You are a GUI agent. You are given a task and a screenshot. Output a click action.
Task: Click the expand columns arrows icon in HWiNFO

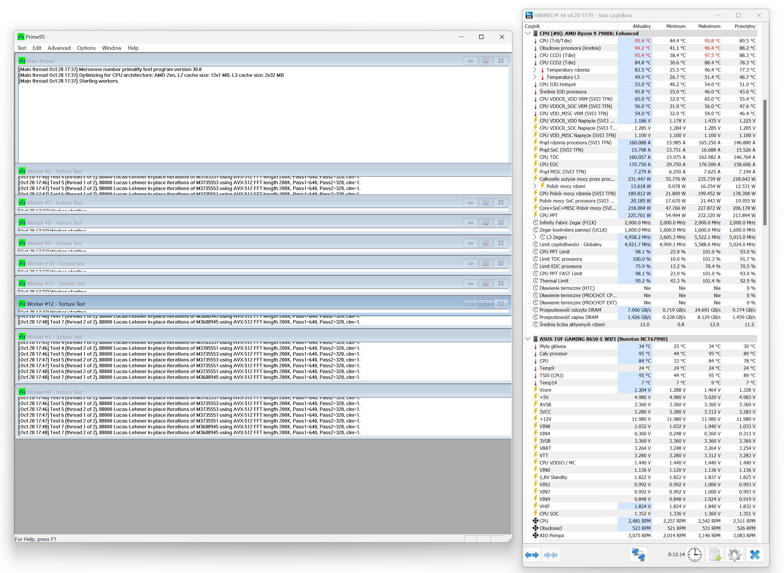[531, 555]
